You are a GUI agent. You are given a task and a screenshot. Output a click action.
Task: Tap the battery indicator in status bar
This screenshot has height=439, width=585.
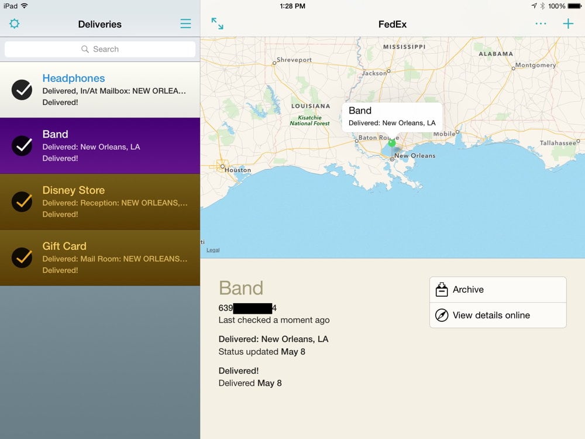(x=574, y=6)
